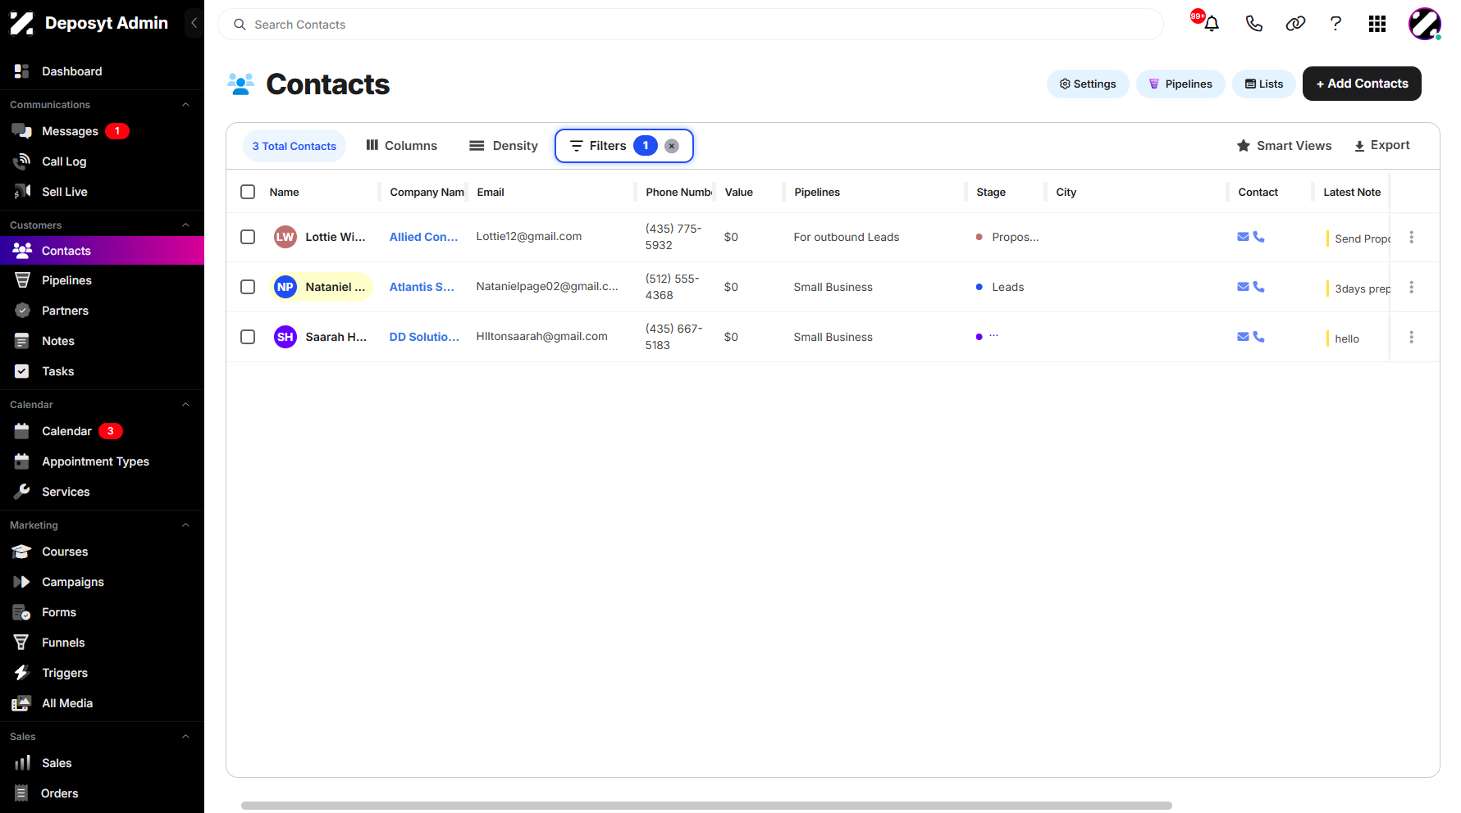Collapse the sidebar with the arrow
Viewport: 1461px width, 813px height.
194,23
